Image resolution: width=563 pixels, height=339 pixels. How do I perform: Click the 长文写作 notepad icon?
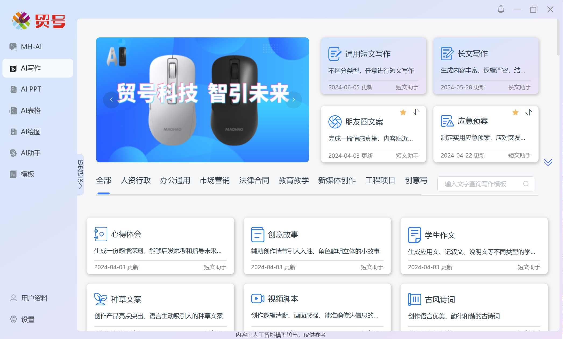pyautogui.click(x=447, y=54)
